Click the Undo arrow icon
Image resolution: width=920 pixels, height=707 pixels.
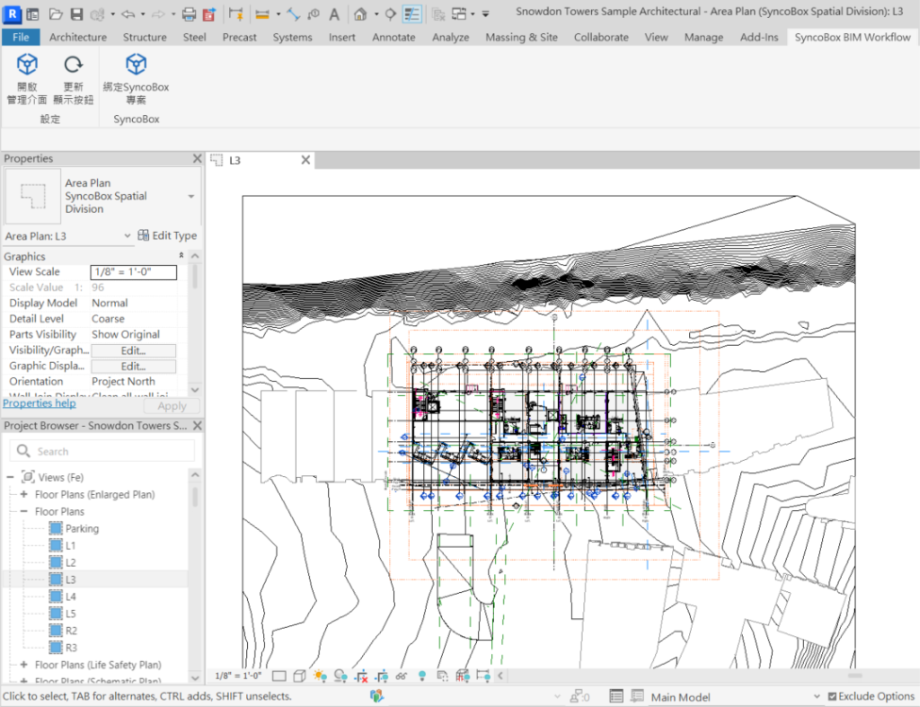click(127, 13)
